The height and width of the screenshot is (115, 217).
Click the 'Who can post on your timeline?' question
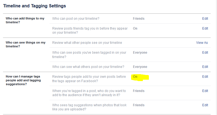(76, 19)
